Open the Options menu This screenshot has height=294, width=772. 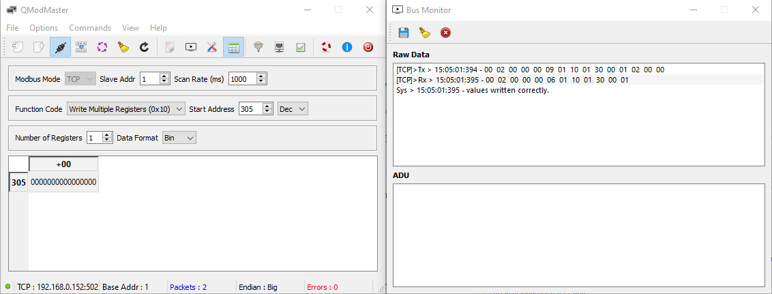[x=44, y=27]
